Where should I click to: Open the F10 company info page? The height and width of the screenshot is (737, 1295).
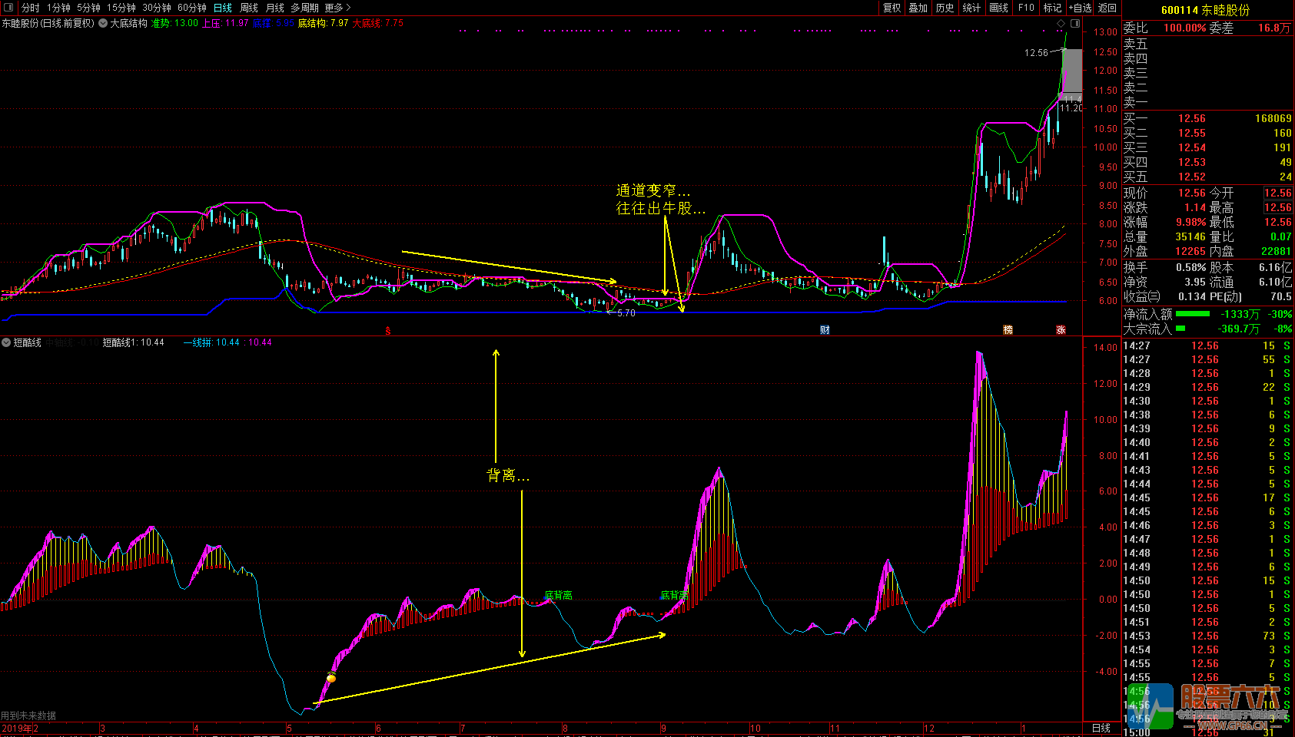pyautogui.click(x=1026, y=8)
